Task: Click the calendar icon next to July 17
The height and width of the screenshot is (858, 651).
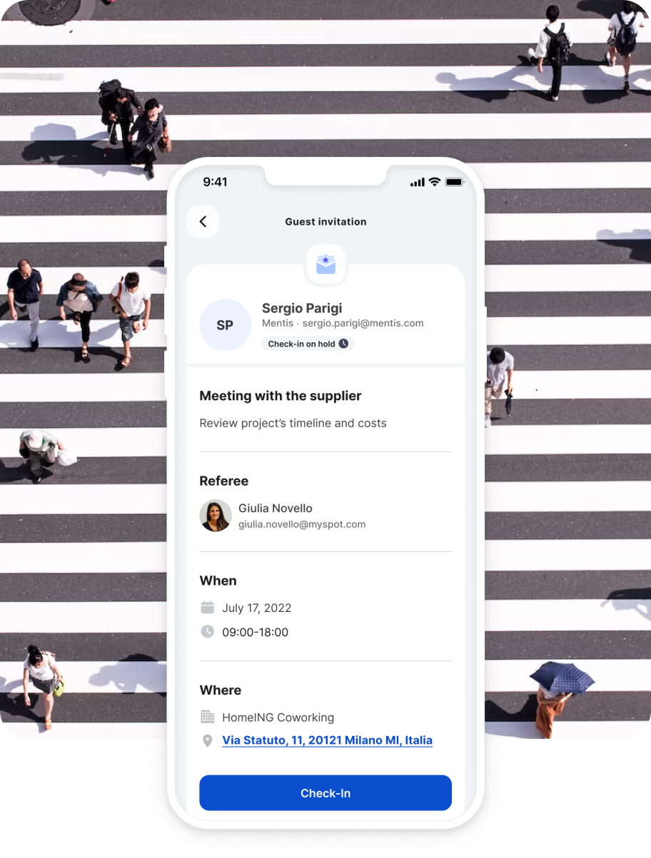Action: point(207,608)
